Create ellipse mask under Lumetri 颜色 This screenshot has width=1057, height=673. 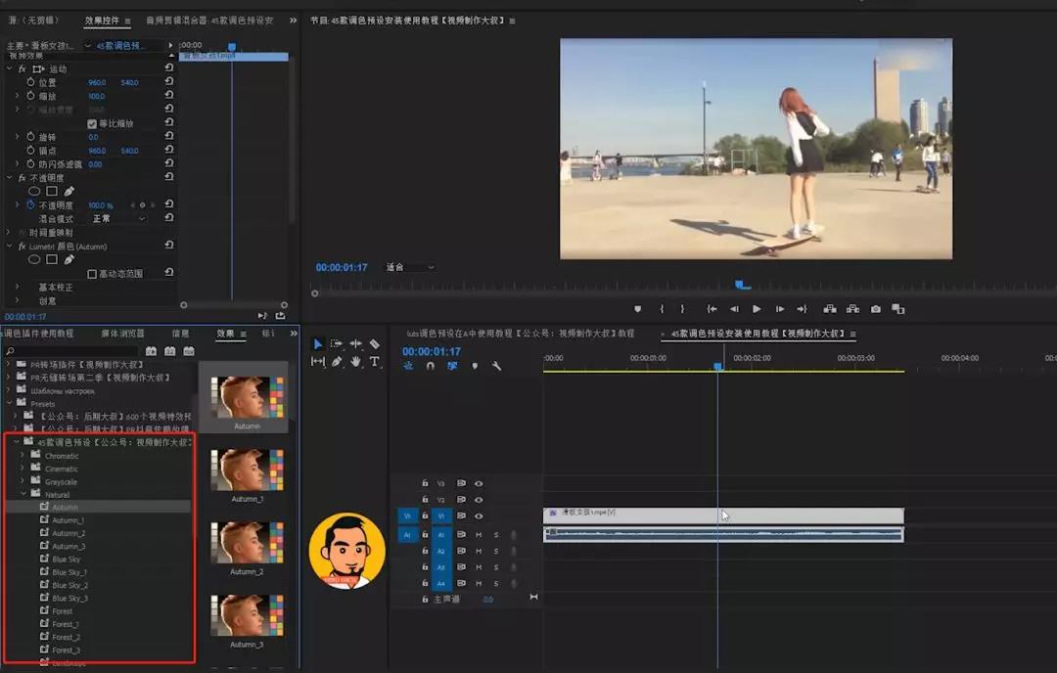tap(33, 259)
